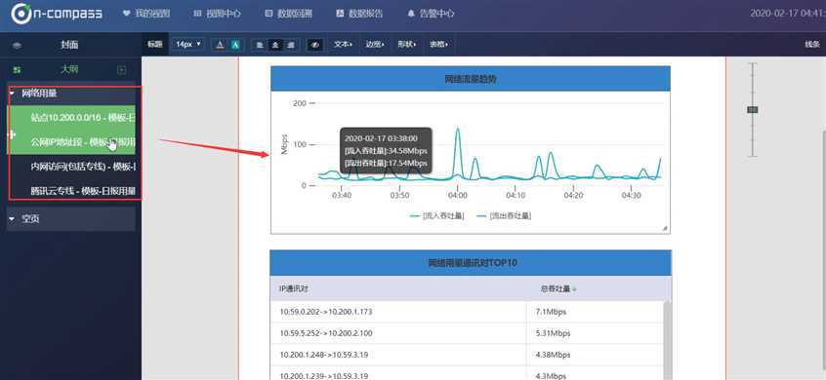Click the vertical zoom slider handle
Image resolution: width=826 pixels, height=380 pixels.
pyautogui.click(x=753, y=109)
